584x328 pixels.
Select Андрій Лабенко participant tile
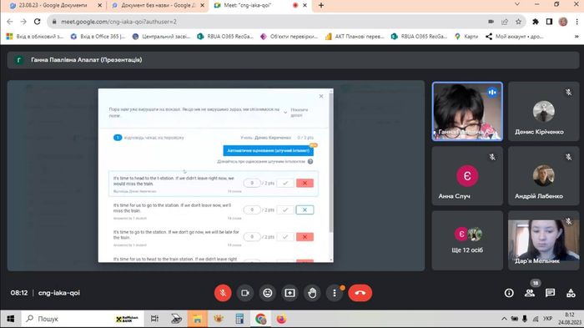(543, 176)
